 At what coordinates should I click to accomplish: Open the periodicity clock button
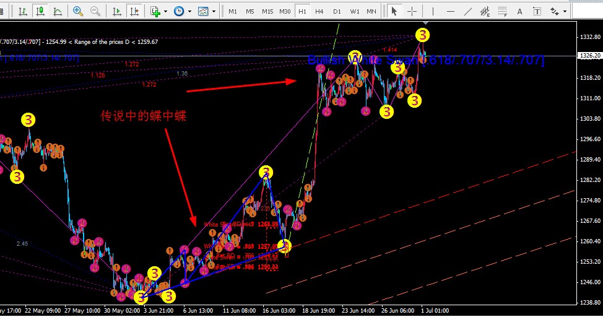coord(179,12)
